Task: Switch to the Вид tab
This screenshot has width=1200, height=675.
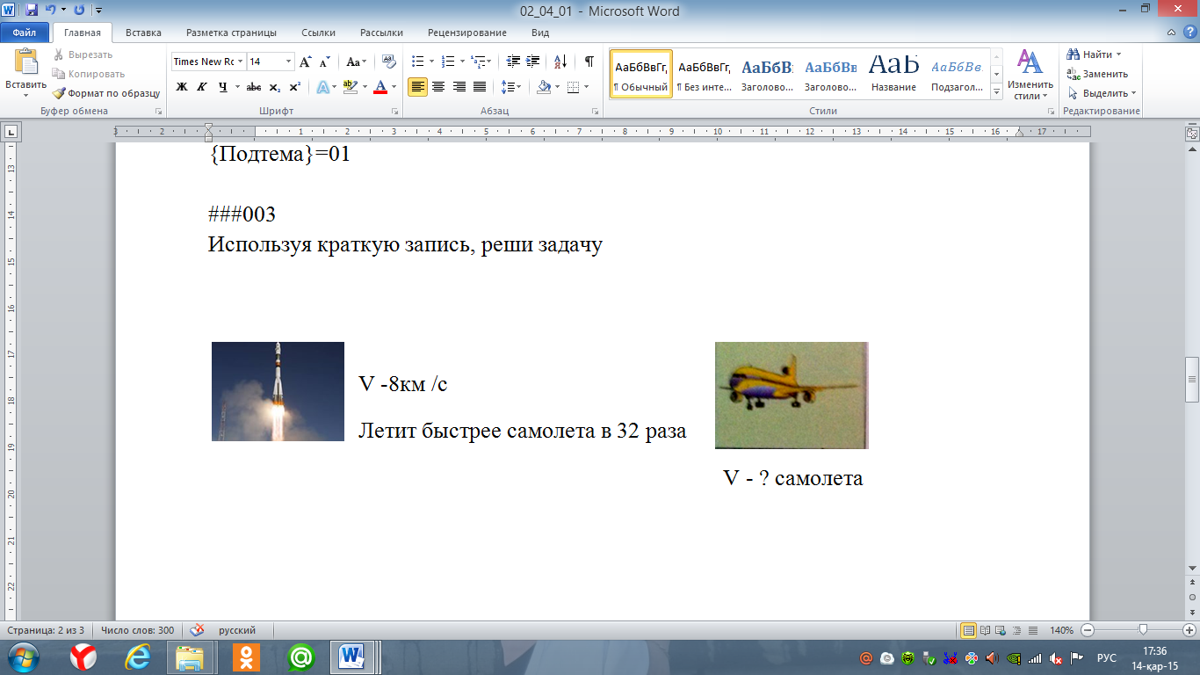Action: pyautogui.click(x=540, y=33)
